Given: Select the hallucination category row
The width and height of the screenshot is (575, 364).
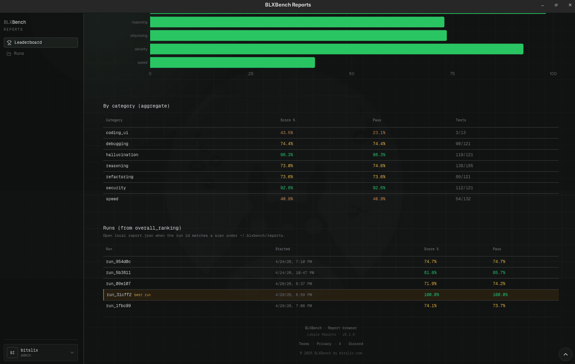Looking at the screenshot, I should click(331, 155).
